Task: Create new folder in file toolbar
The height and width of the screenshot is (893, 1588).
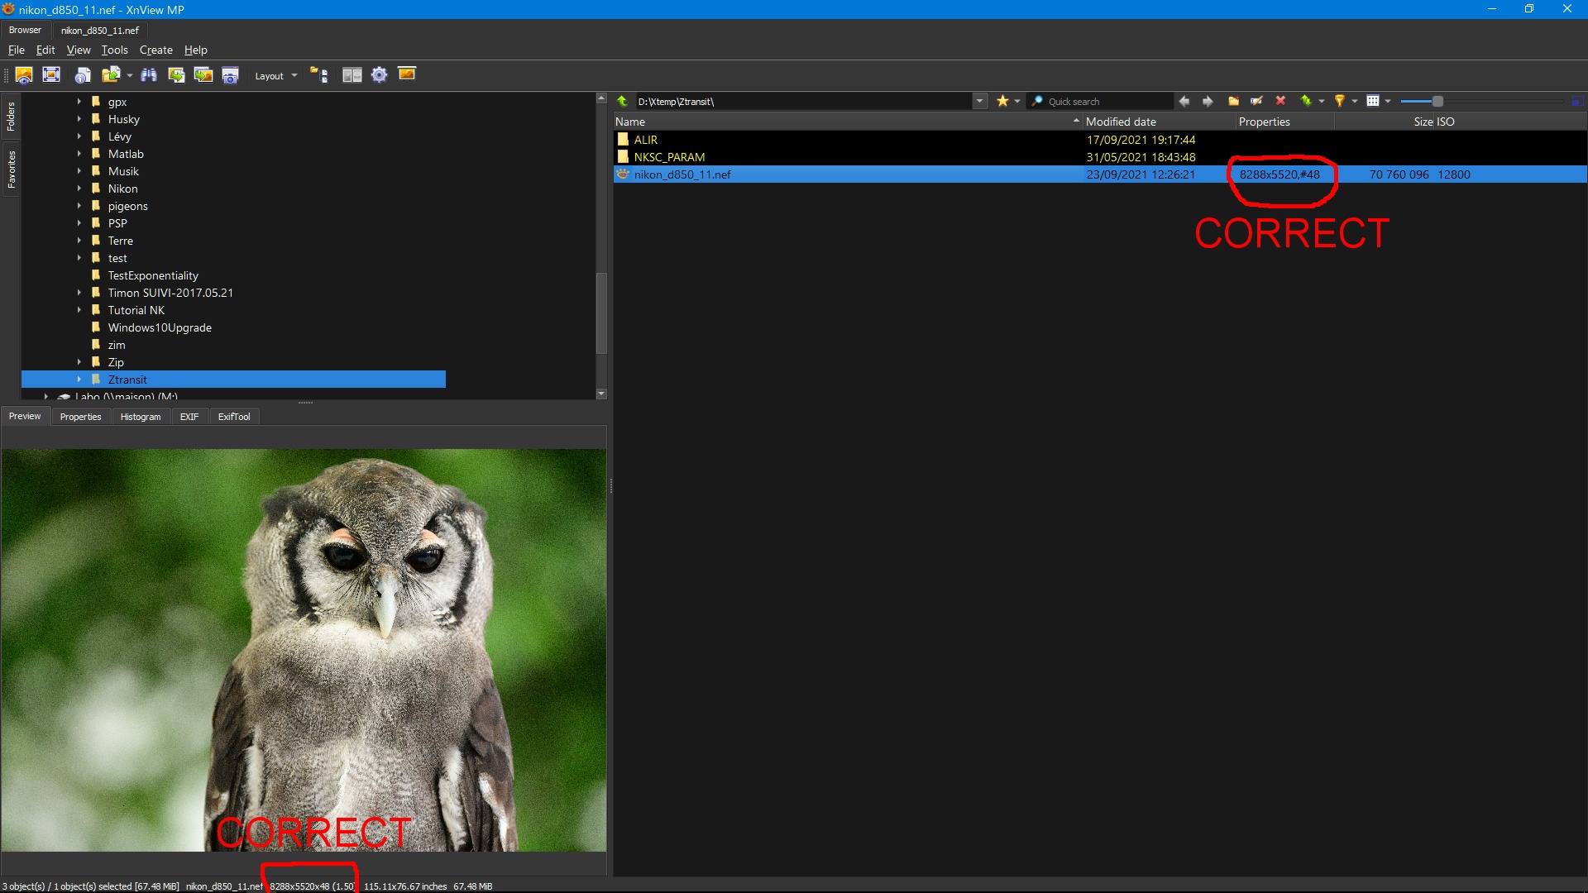Action: [1233, 101]
